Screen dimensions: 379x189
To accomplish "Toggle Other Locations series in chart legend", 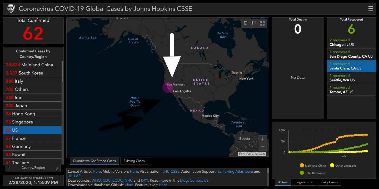I will coord(332,166).
